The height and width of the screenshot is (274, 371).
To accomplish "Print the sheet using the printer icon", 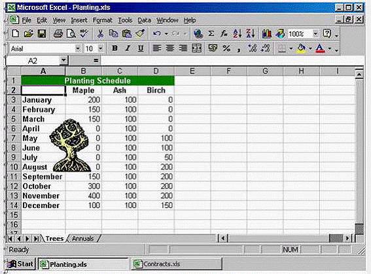I will click(58, 34).
